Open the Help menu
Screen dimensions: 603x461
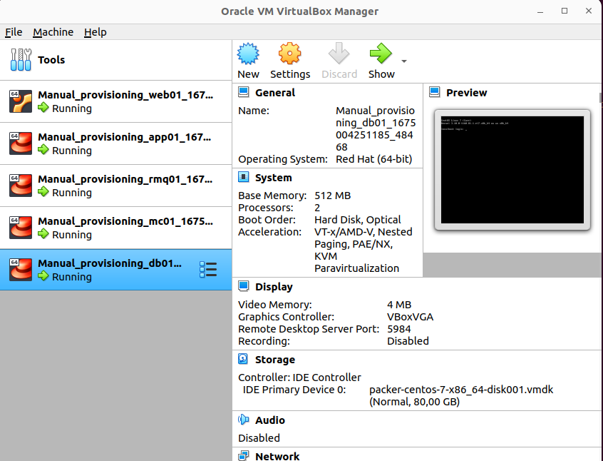click(x=95, y=32)
